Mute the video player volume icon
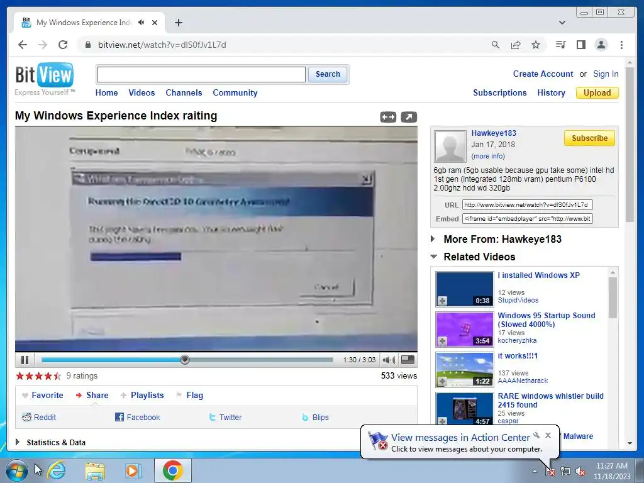This screenshot has height=483, width=644. click(388, 360)
